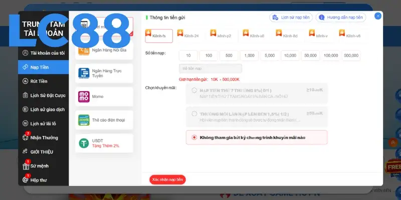The width and height of the screenshot is (401, 200).
Task: Open Lịch sử nạp tiền link
Action: point(291,17)
